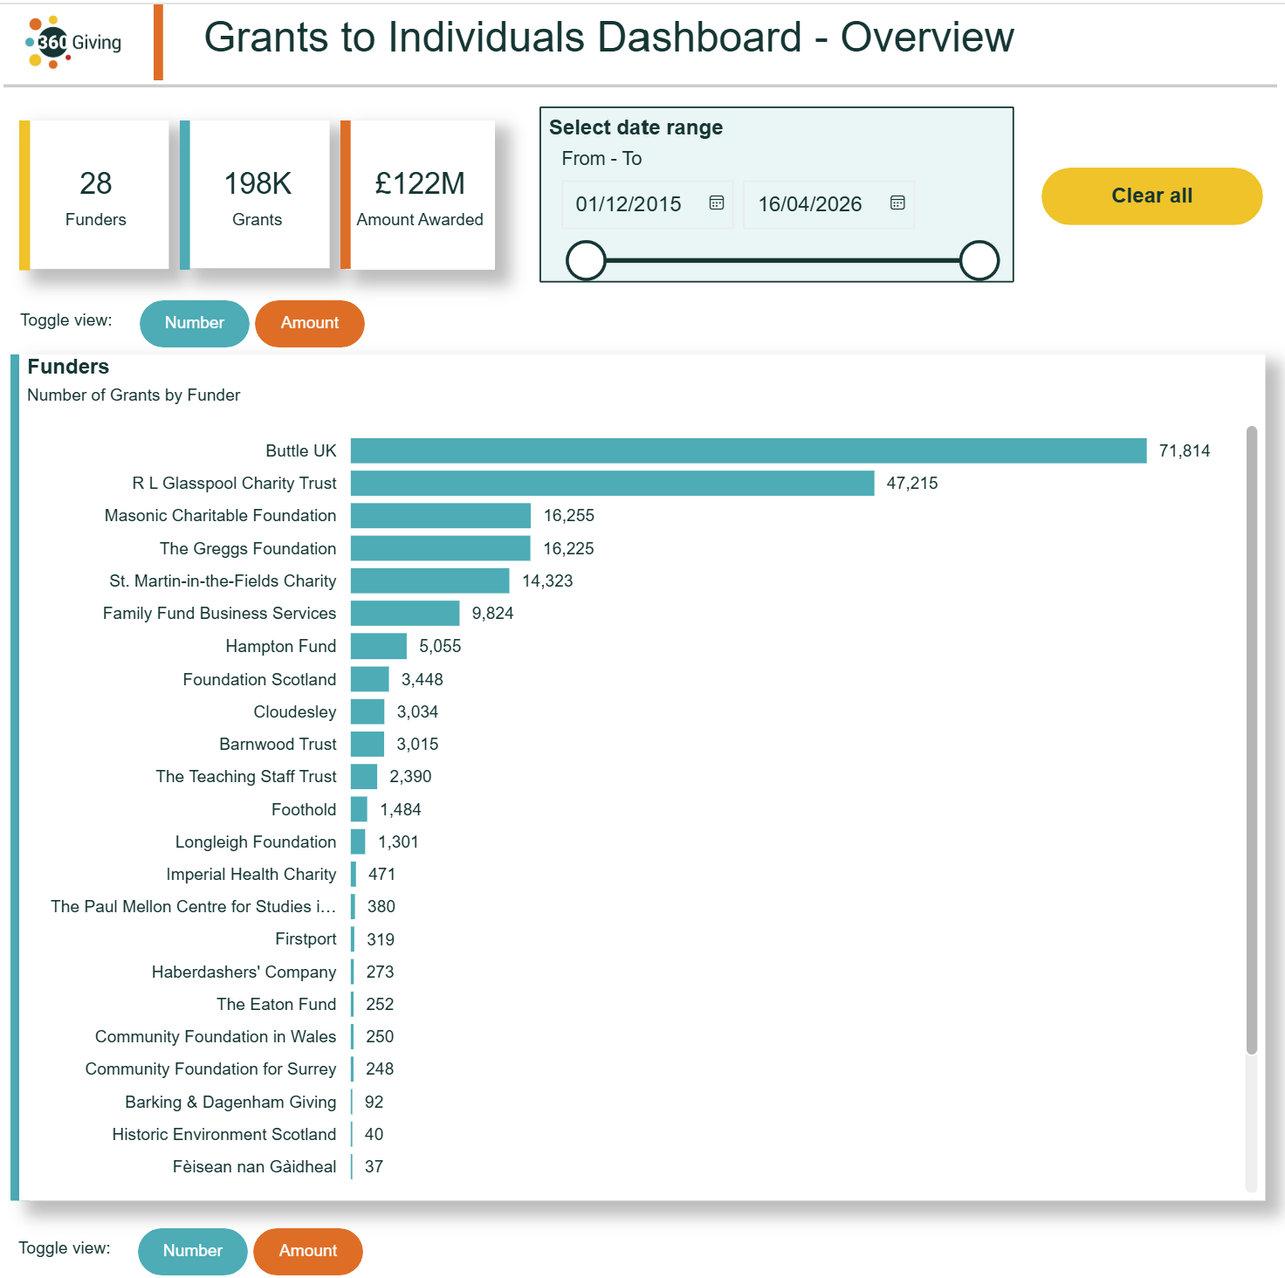The image size is (1285, 1278).
Task: Click the date range slider track
Action: pos(782,260)
